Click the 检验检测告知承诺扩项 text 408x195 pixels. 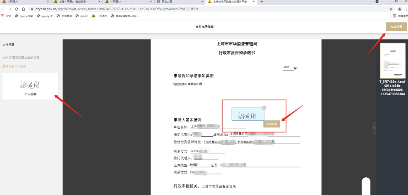pyautogui.click(x=188, y=84)
